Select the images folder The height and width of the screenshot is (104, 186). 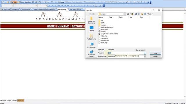[x=102, y=25]
